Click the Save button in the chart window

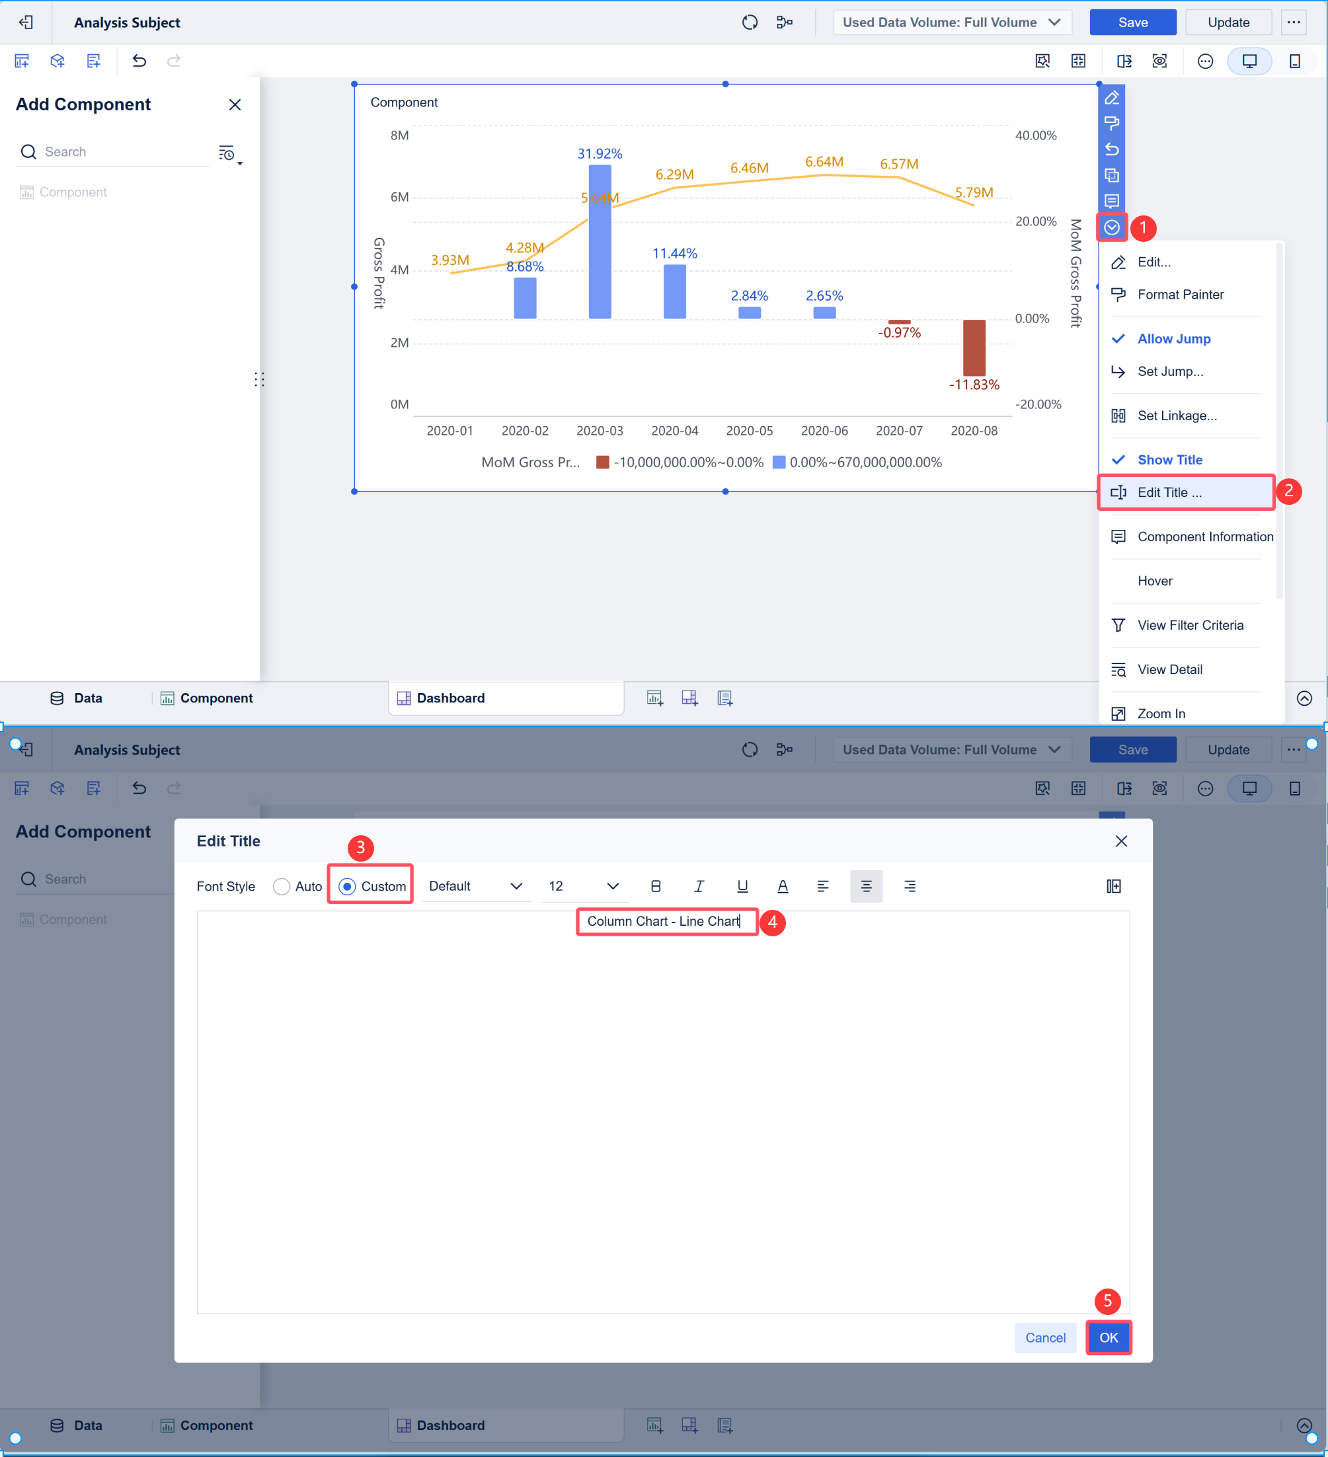coord(1133,22)
